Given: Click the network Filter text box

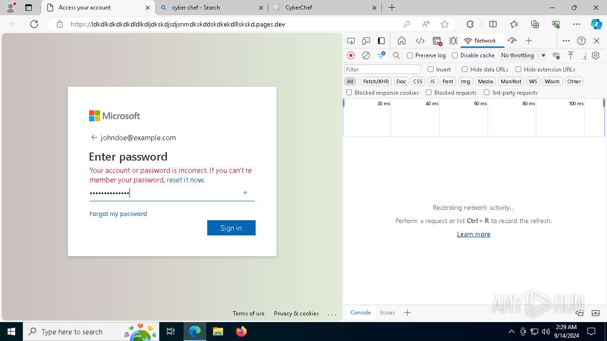Looking at the screenshot, I should [x=383, y=69].
